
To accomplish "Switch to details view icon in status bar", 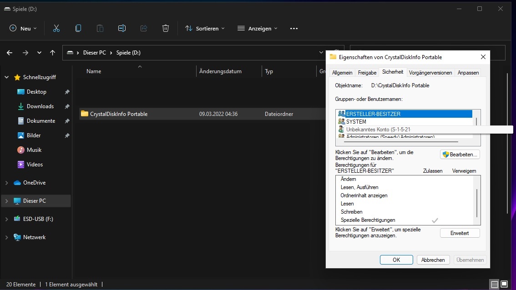I will [494, 285].
